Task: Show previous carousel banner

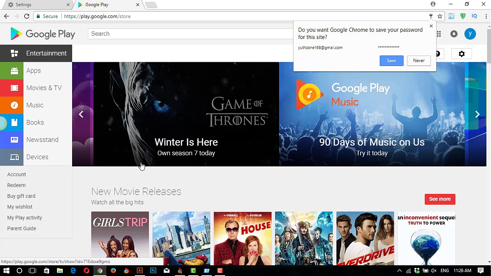Action: coord(81,114)
